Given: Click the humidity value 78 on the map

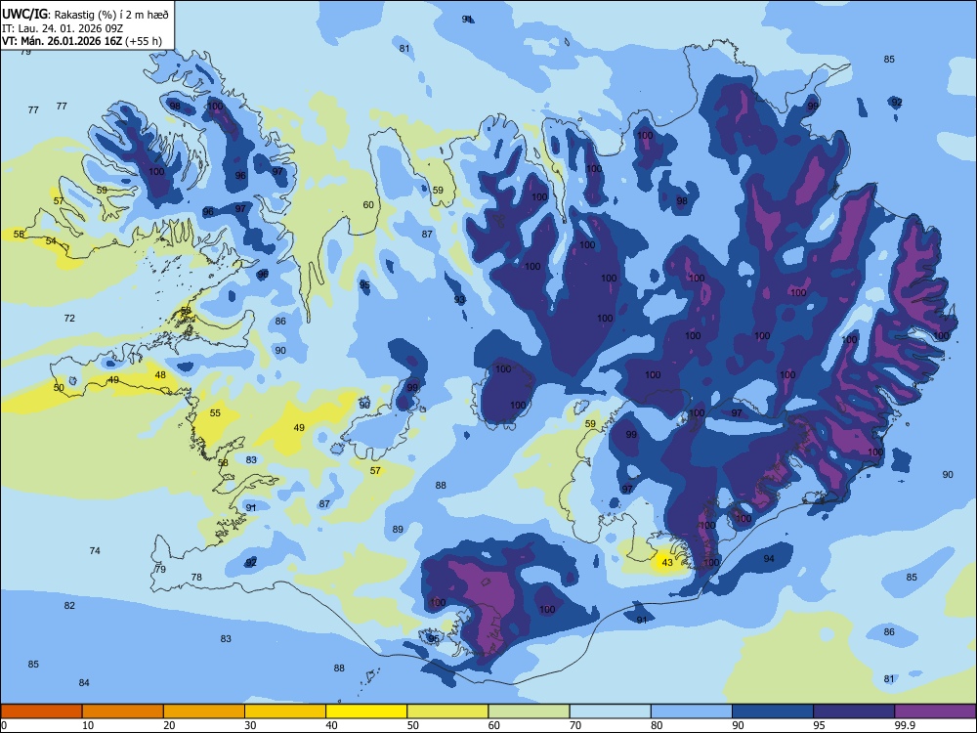Looking at the screenshot, I should [196, 578].
